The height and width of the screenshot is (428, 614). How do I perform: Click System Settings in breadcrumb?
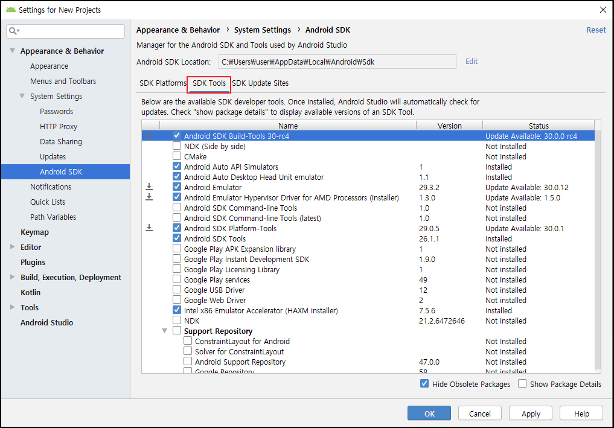(263, 30)
